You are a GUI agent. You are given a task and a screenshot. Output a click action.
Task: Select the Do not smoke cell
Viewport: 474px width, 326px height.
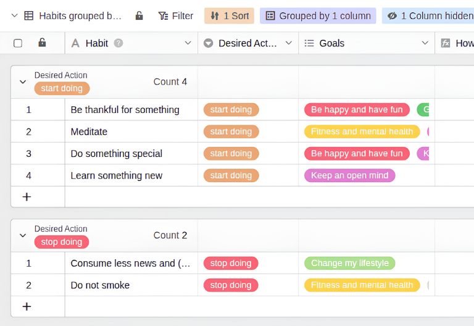(x=131, y=285)
